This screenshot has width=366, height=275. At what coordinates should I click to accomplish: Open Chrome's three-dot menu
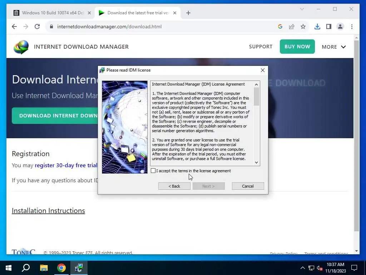pos(352,26)
